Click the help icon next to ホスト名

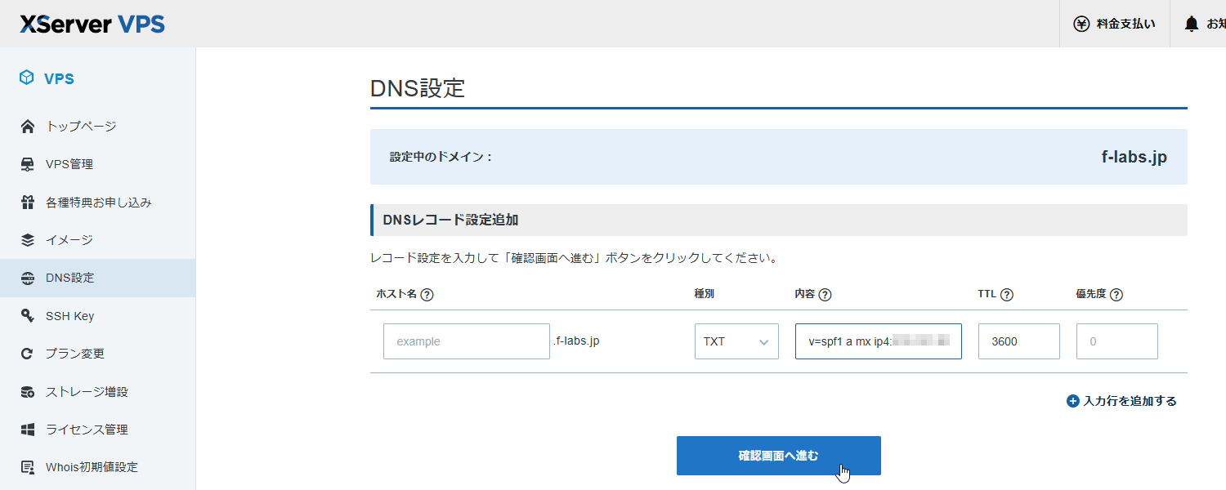tap(427, 295)
